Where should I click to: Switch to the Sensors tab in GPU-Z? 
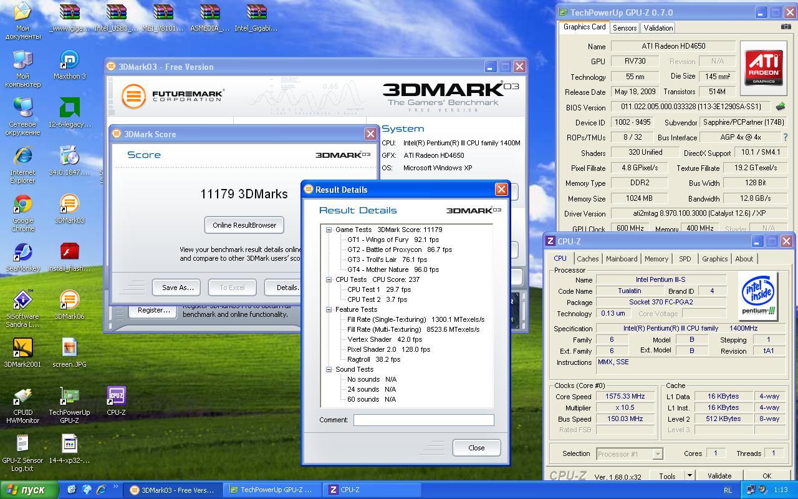point(625,27)
